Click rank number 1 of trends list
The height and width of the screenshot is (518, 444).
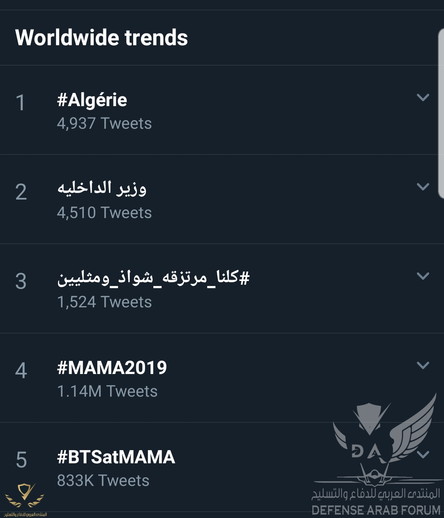[x=21, y=103]
